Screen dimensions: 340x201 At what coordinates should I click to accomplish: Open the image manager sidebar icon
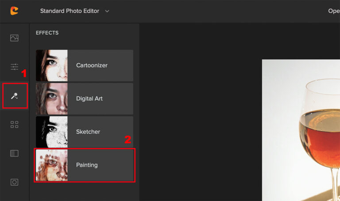click(x=14, y=38)
